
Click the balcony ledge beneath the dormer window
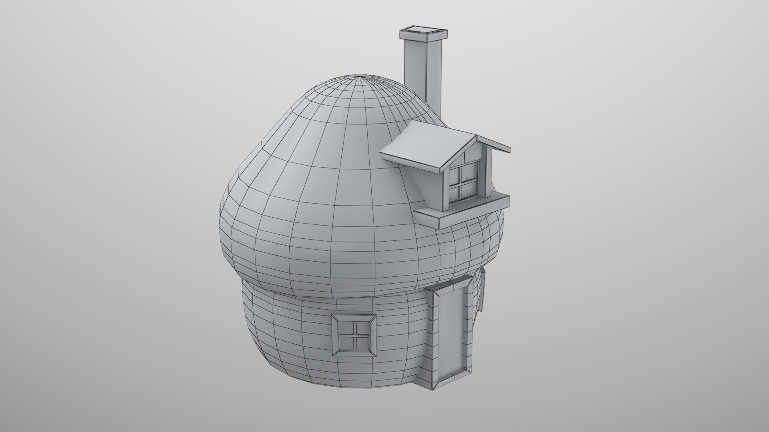(463, 210)
